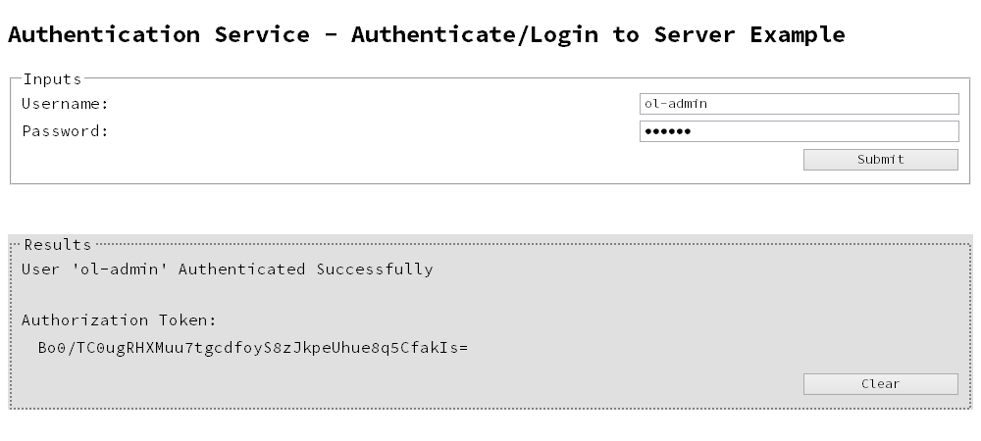
Task: Click the token string starting with Bo0/TC0ug
Action: [x=253, y=348]
